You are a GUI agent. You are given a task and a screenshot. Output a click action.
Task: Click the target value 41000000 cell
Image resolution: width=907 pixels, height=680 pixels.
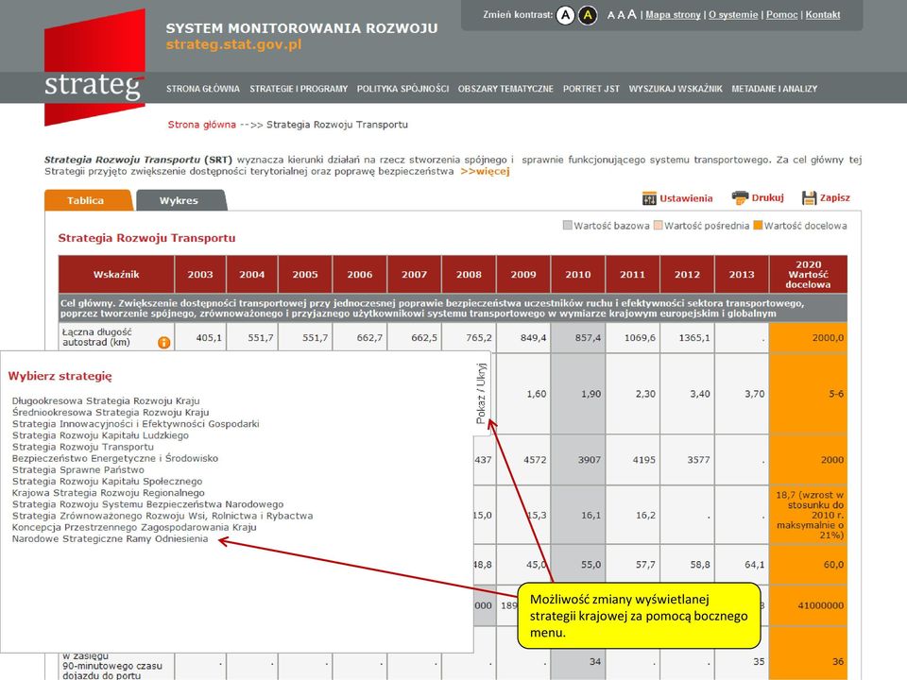pos(808,605)
